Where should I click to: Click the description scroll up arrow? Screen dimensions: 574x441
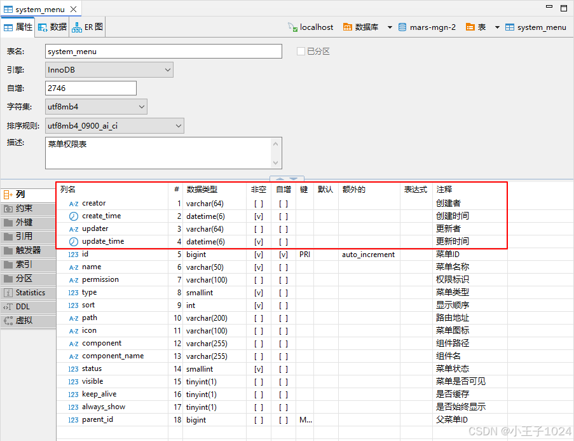click(276, 144)
